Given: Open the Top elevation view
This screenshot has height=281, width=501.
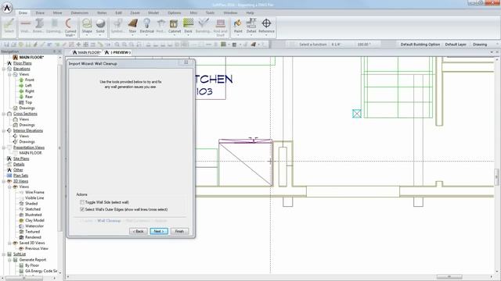Looking at the screenshot, I should tap(28, 102).
